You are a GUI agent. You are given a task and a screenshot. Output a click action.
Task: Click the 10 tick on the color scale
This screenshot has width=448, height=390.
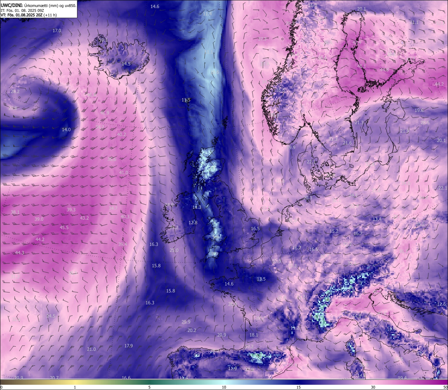point(224,387)
